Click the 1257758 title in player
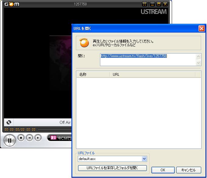Image resolution: width=207 pixels, height=178 pixels. click(80, 4)
